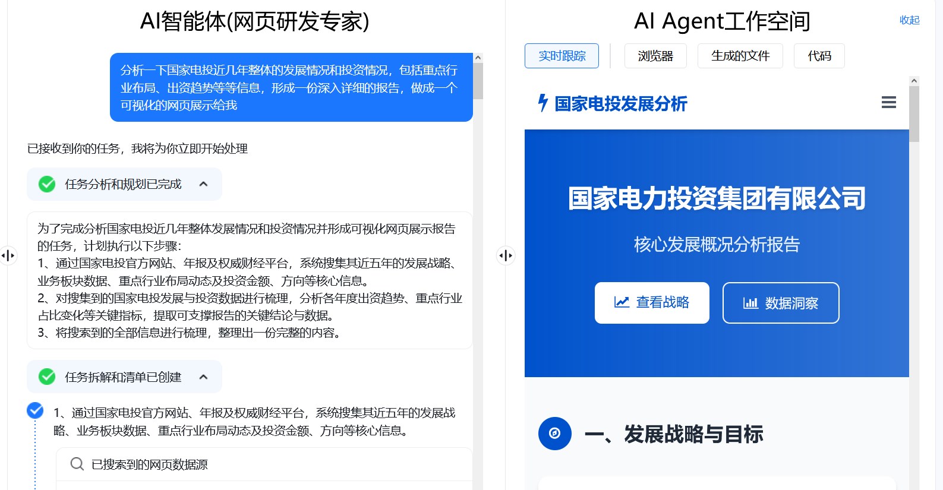Click the 查看战略 button
The height and width of the screenshot is (490, 943).
coord(652,303)
